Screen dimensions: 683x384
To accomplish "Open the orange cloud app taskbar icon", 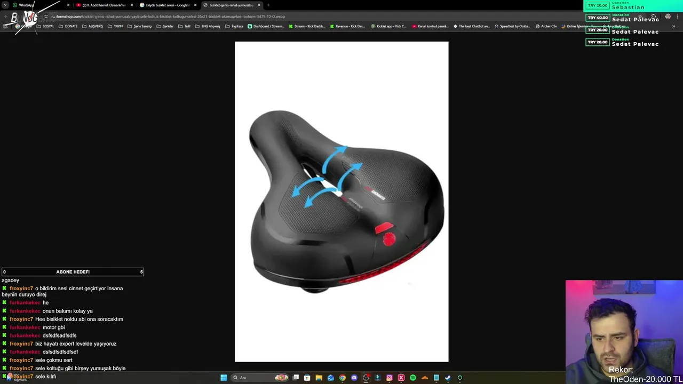I will (424, 378).
